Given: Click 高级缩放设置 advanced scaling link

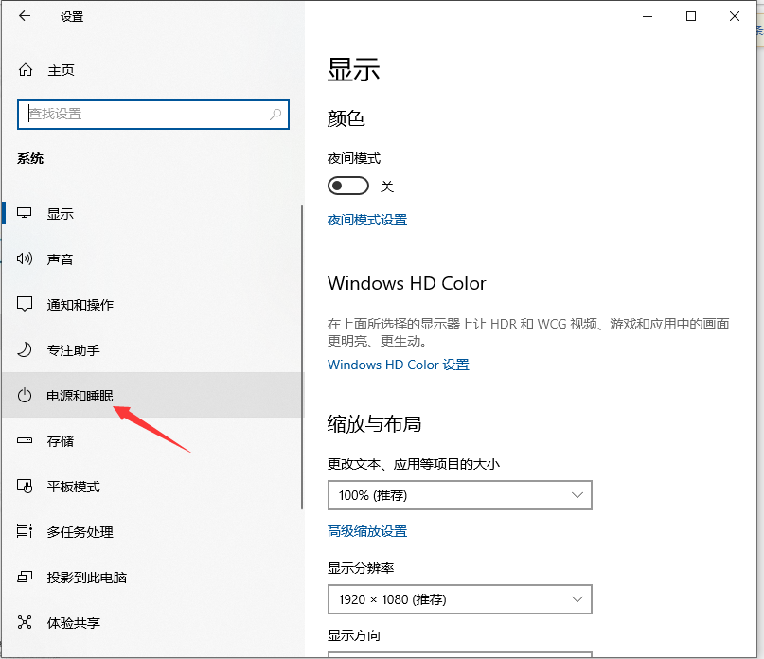Looking at the screenshot, I should 367,531.
